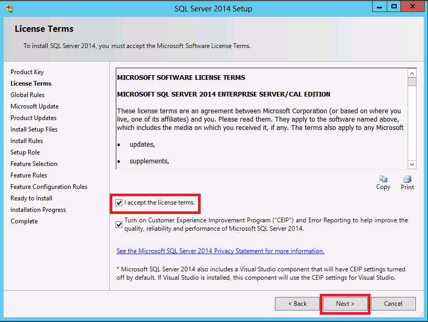Click the Print icon below license text
Image resolution: width=428 pixels, height=322 pixels.
pos(407,179)
